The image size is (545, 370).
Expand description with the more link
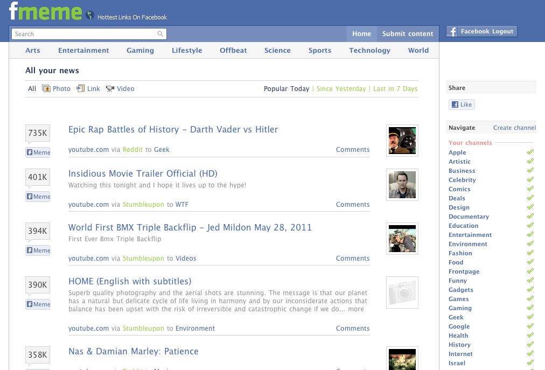(x=356, y=309)
